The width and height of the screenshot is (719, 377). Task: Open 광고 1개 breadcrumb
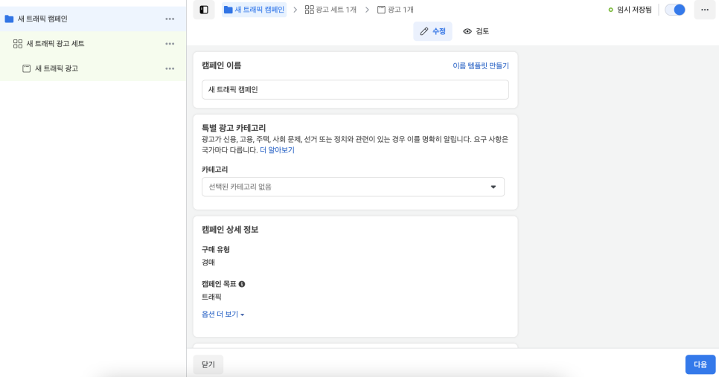tap(395, 10)
